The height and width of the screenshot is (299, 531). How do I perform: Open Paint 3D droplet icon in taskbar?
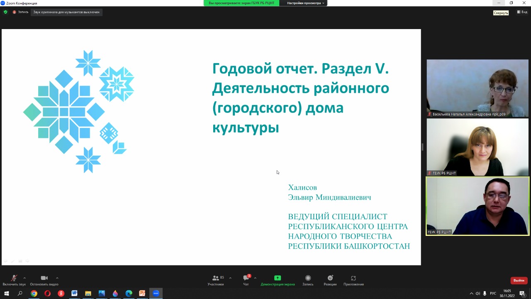[x=115, y=294]
